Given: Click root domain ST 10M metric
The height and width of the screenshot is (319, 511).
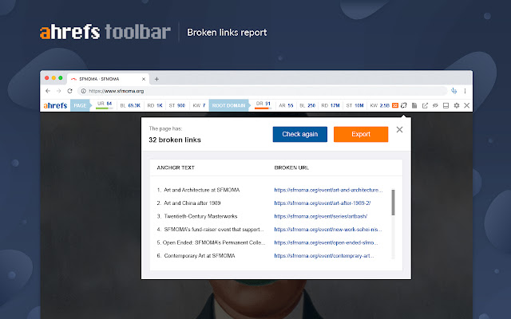Looking at the screenshot, I should pos(355,105).
